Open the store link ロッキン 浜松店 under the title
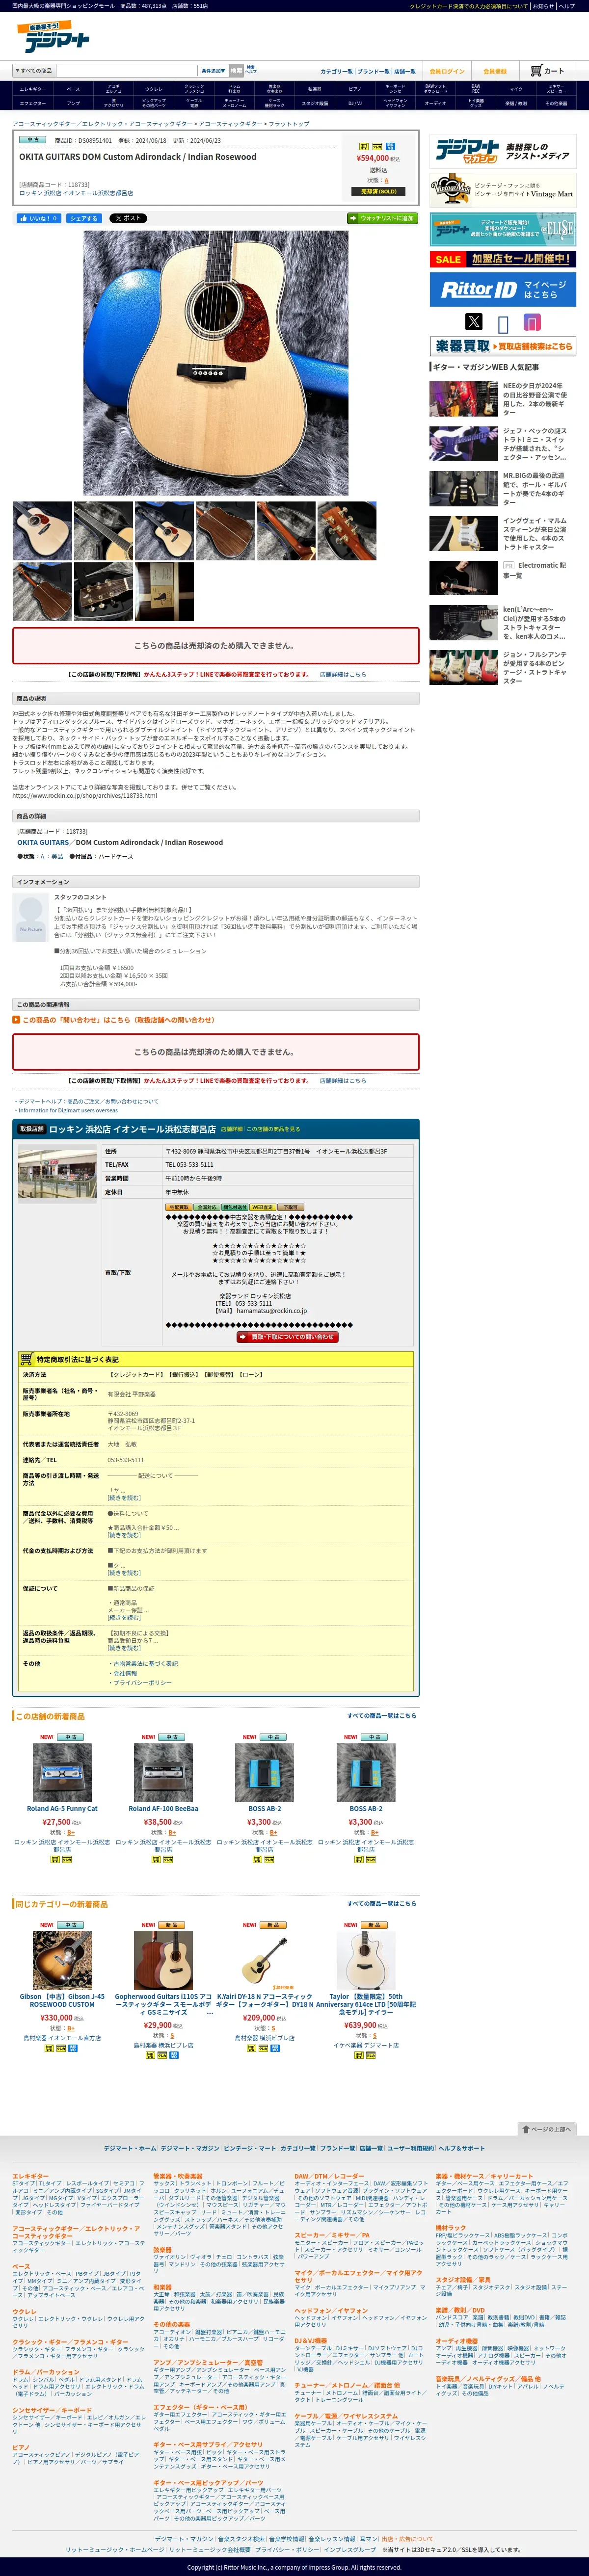 [x=76, y=193]
